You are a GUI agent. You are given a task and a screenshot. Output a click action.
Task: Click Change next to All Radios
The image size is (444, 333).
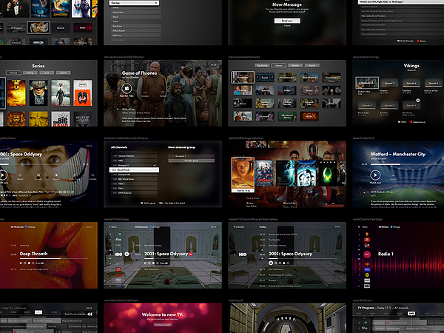[x=395, y=227]
